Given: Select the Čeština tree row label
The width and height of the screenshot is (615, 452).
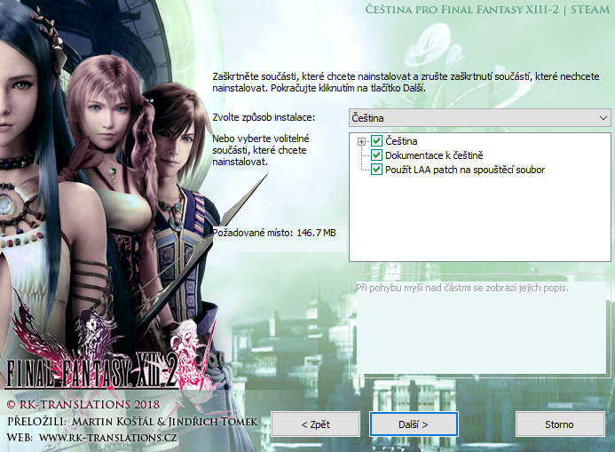Looking at the screenshot, I should [401, 141].
